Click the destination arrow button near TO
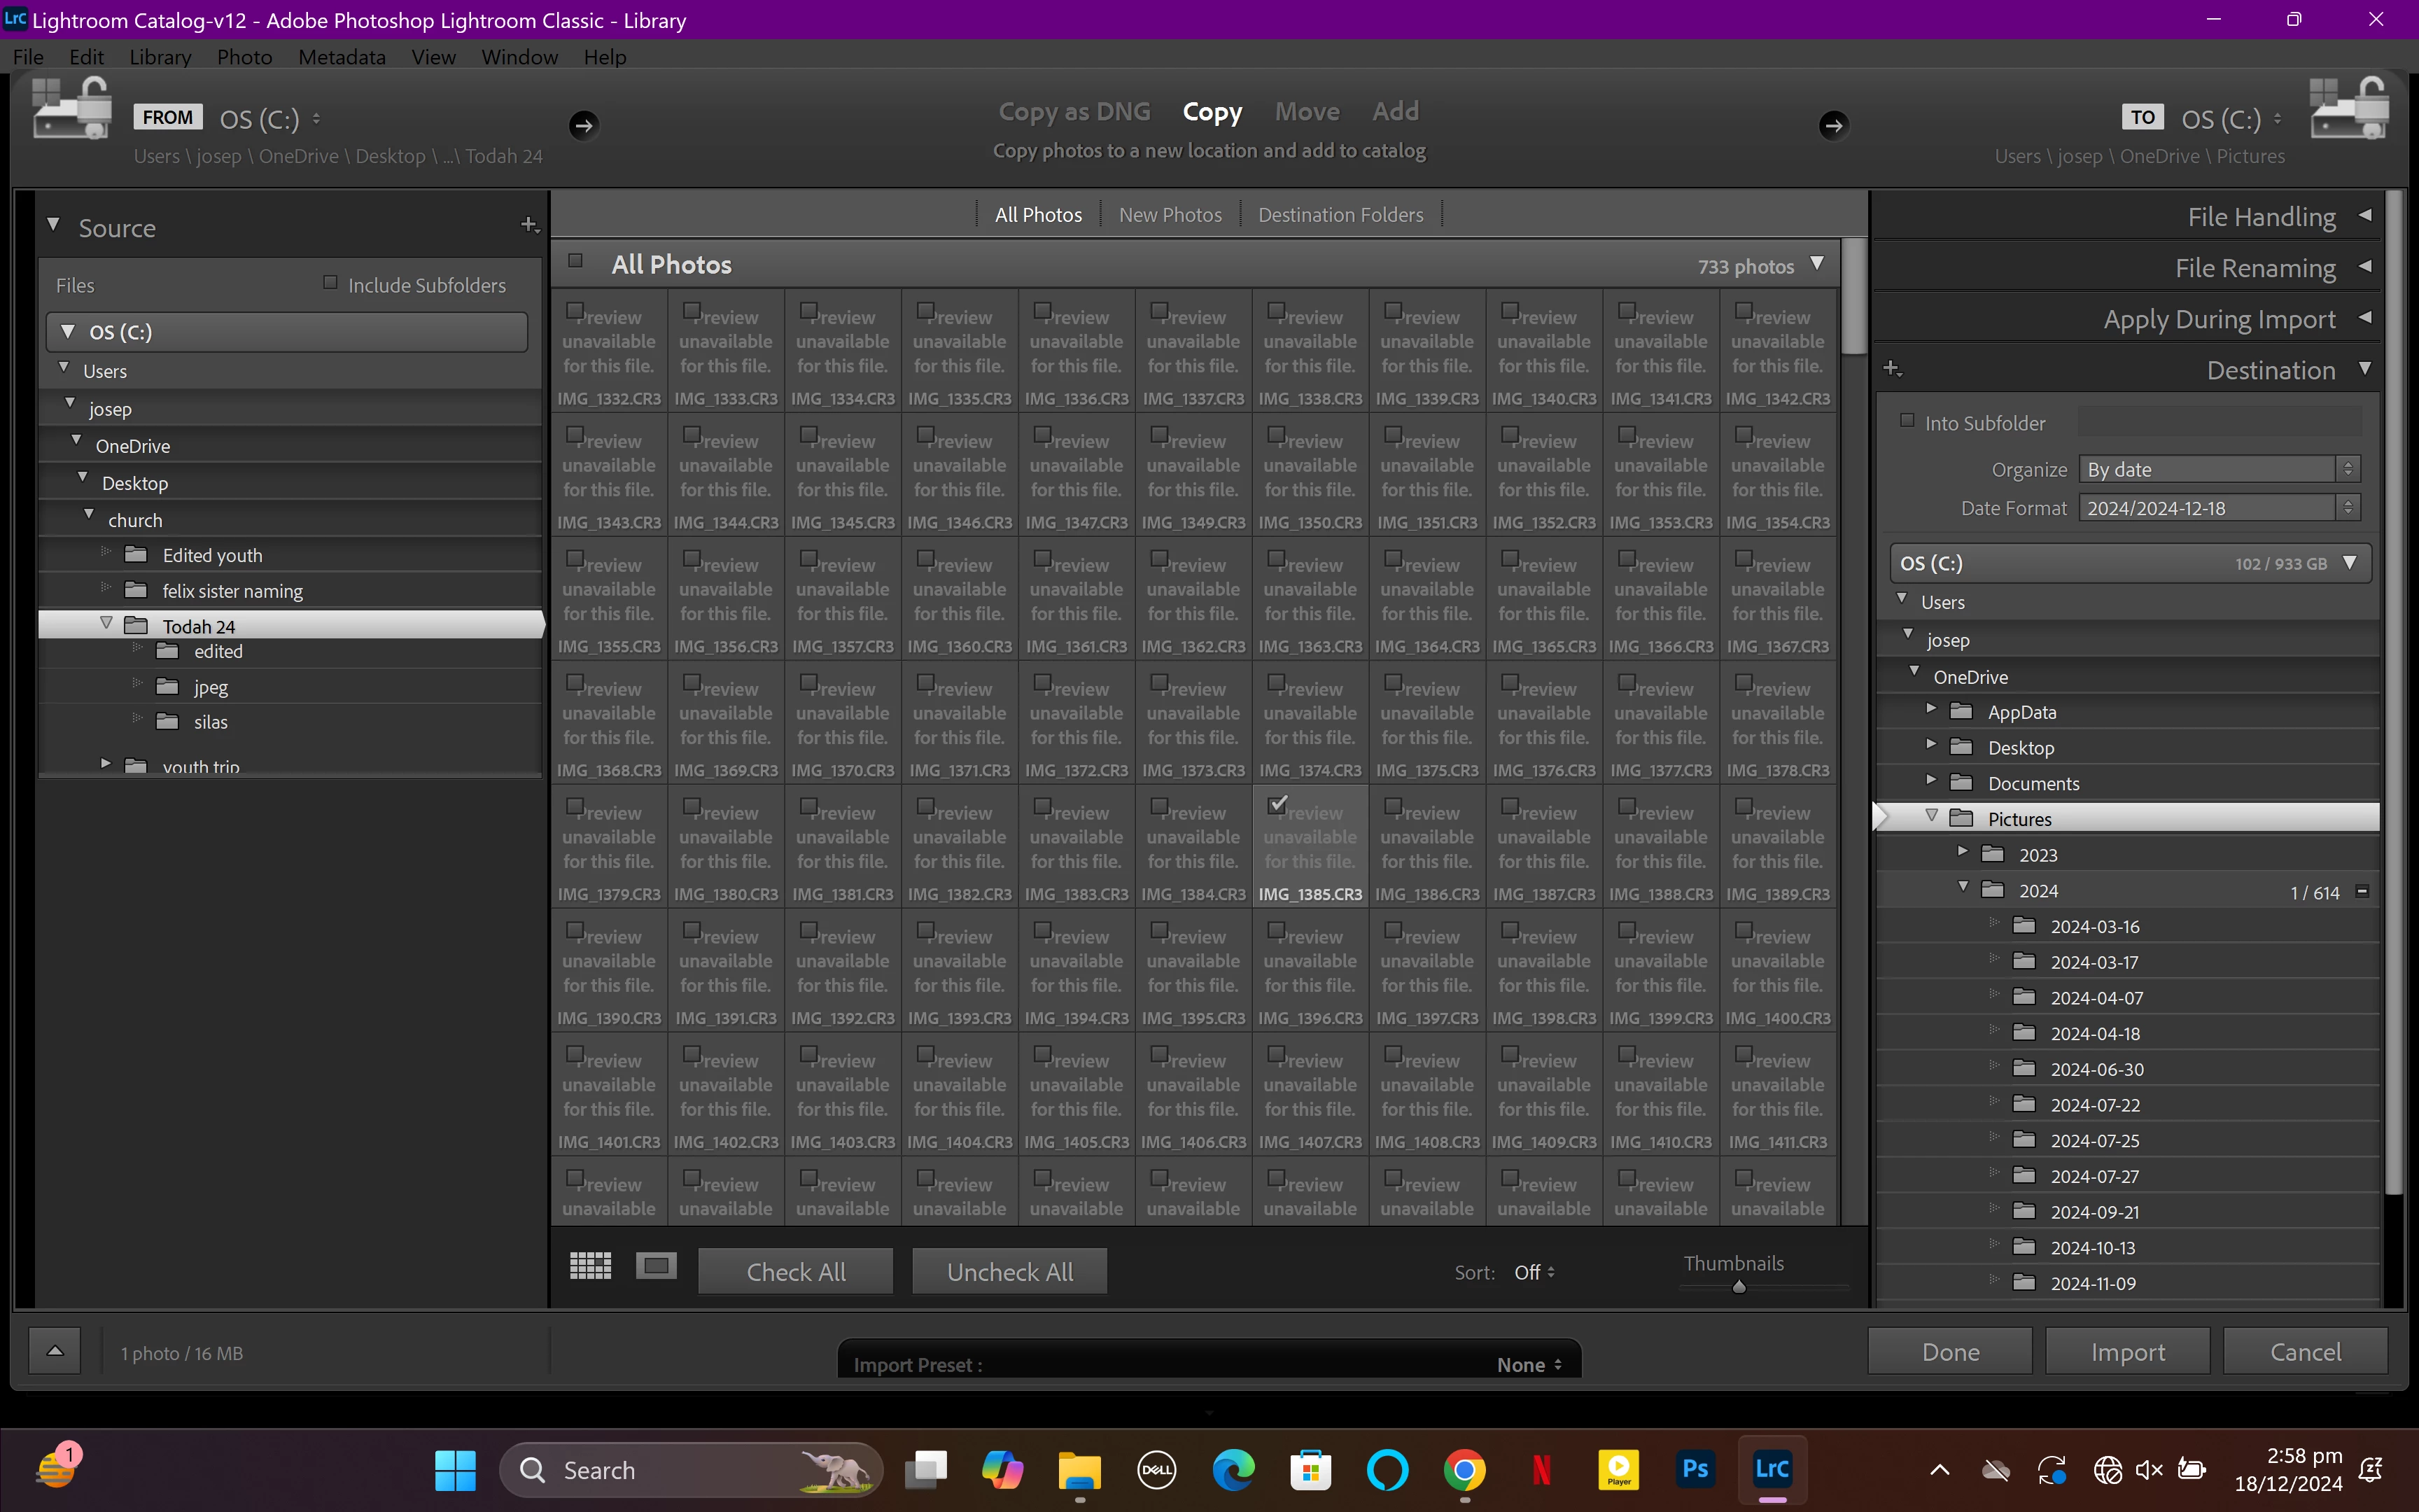 click(x=1832, y=125)
